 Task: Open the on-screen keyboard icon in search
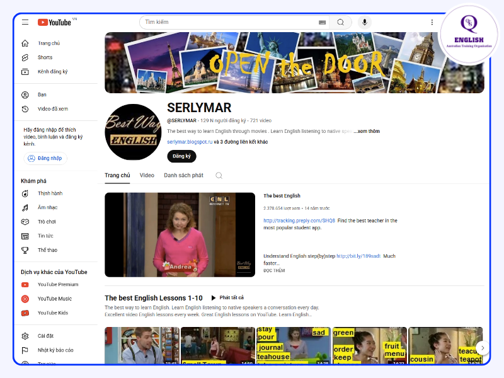322,22
